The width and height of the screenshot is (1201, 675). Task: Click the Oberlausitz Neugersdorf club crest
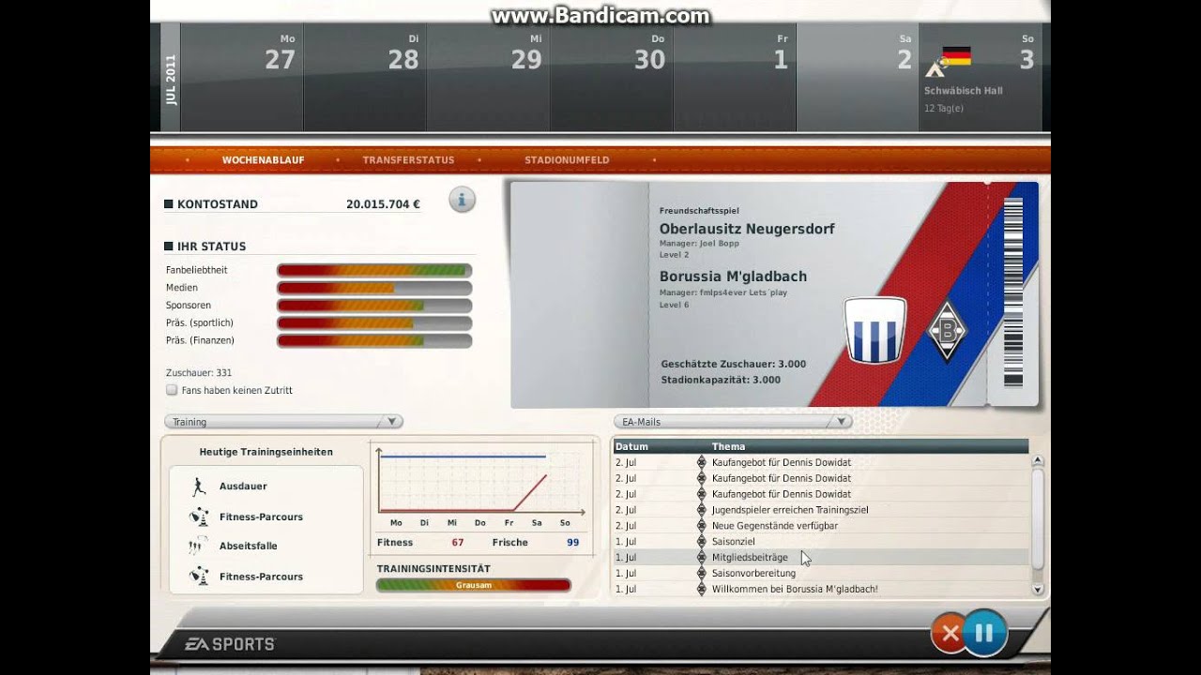(875, 330)
